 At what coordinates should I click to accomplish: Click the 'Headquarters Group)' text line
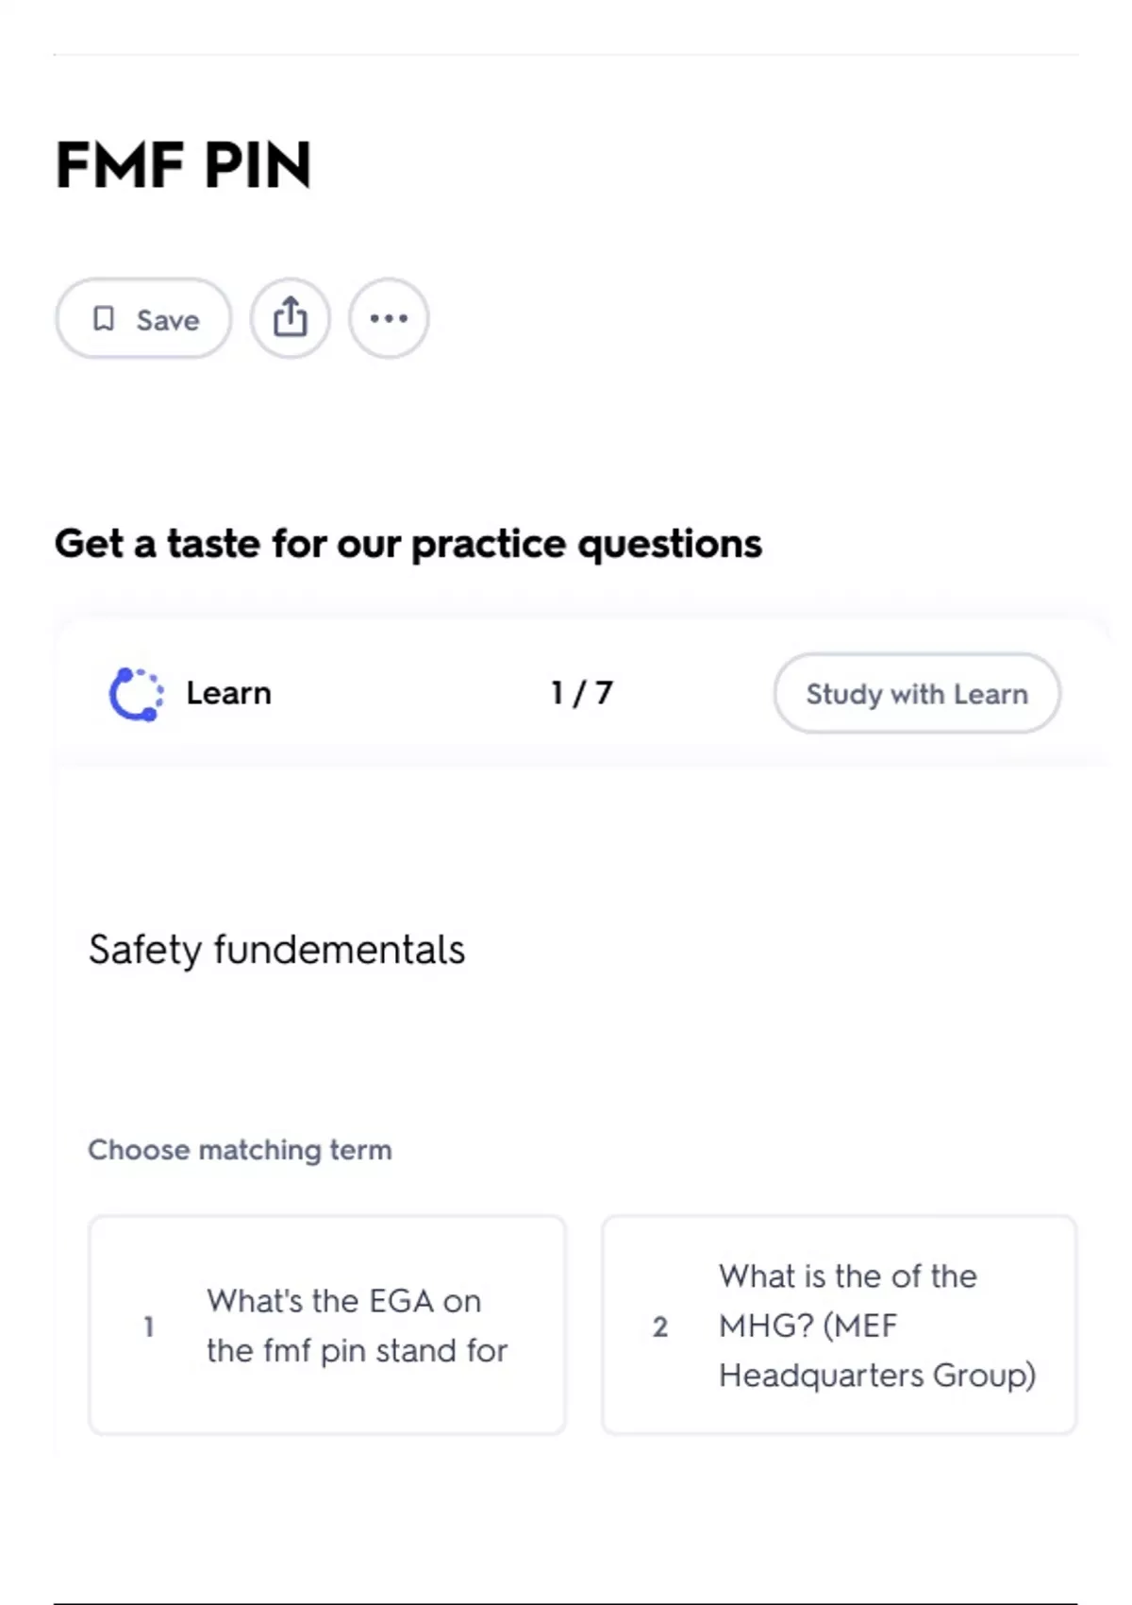point(877,1376)
